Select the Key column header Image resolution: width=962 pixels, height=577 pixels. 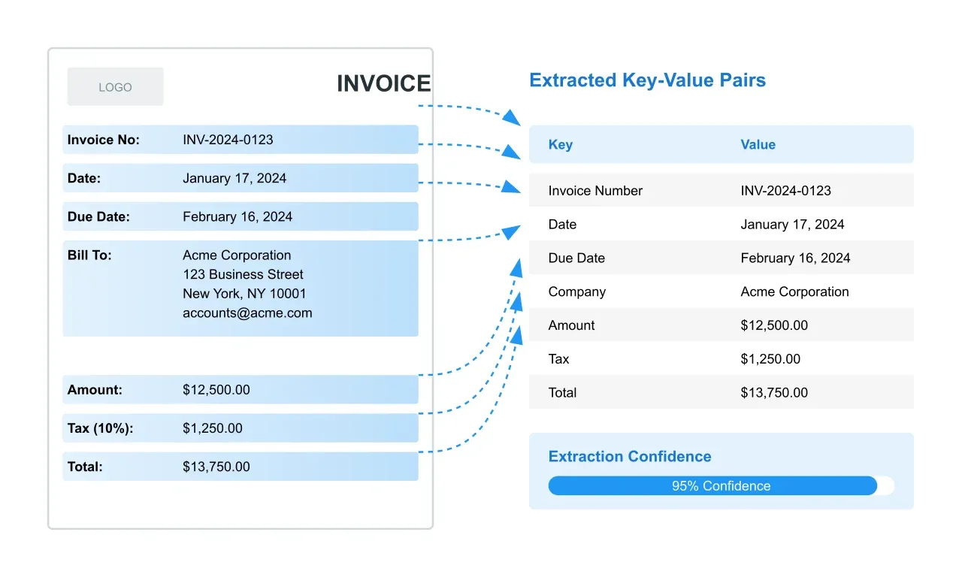coord(560,144)
